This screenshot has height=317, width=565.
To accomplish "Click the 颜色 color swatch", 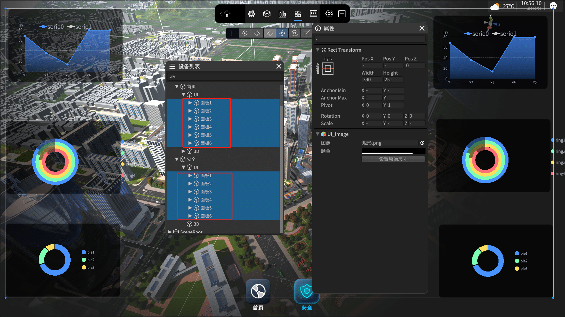I will coord(393,151).
